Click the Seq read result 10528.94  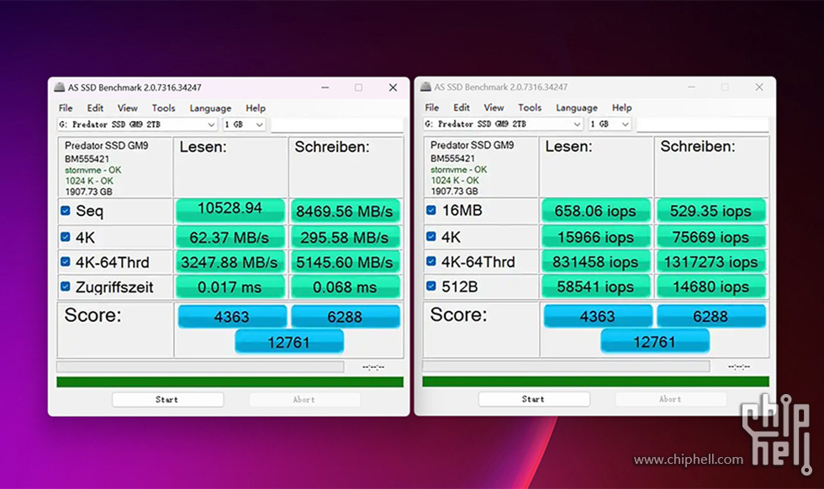(229, 210)
